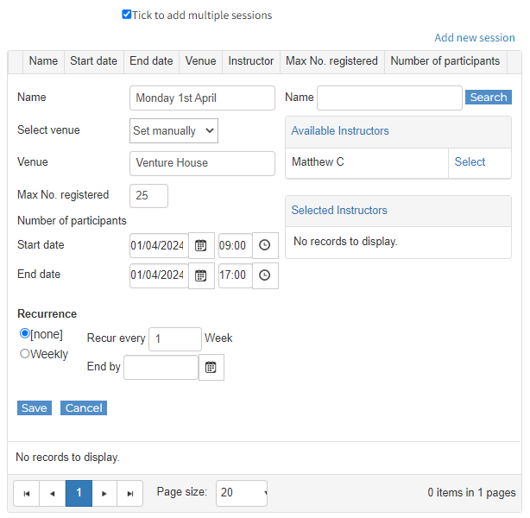
Task: Open the End date calendar picker
Action: click(200, 275)
